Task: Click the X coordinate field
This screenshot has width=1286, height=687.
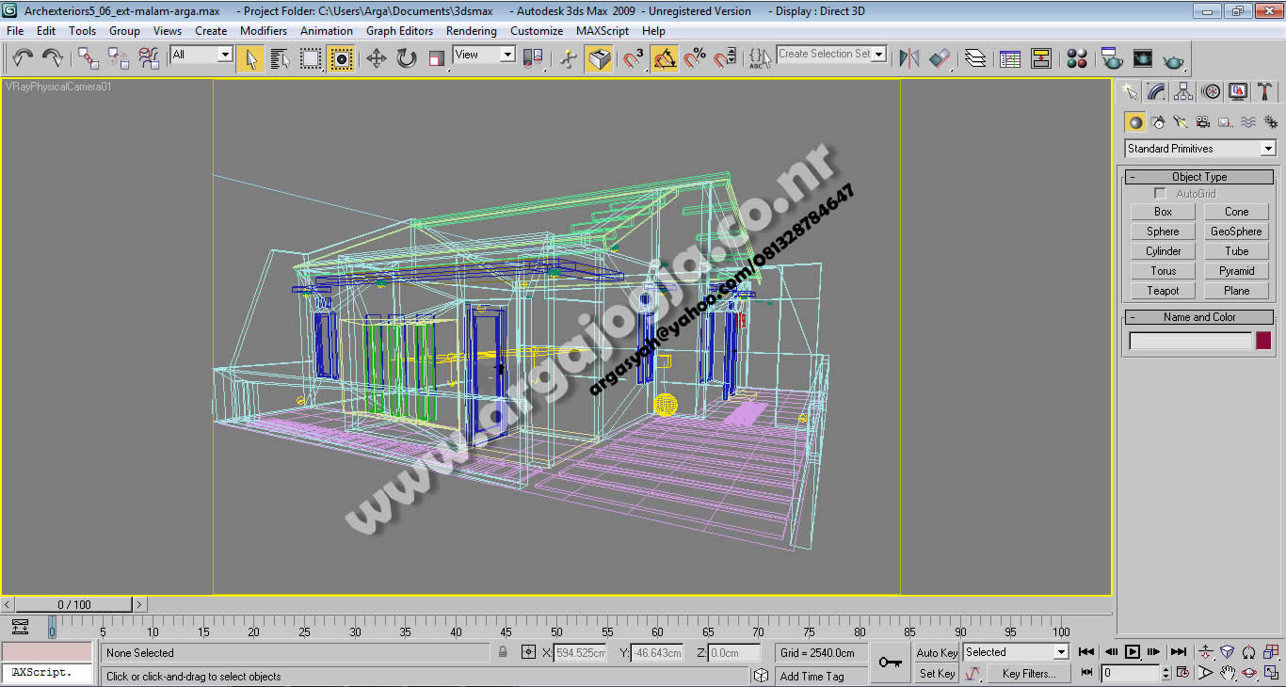Action: pos(580,652)
